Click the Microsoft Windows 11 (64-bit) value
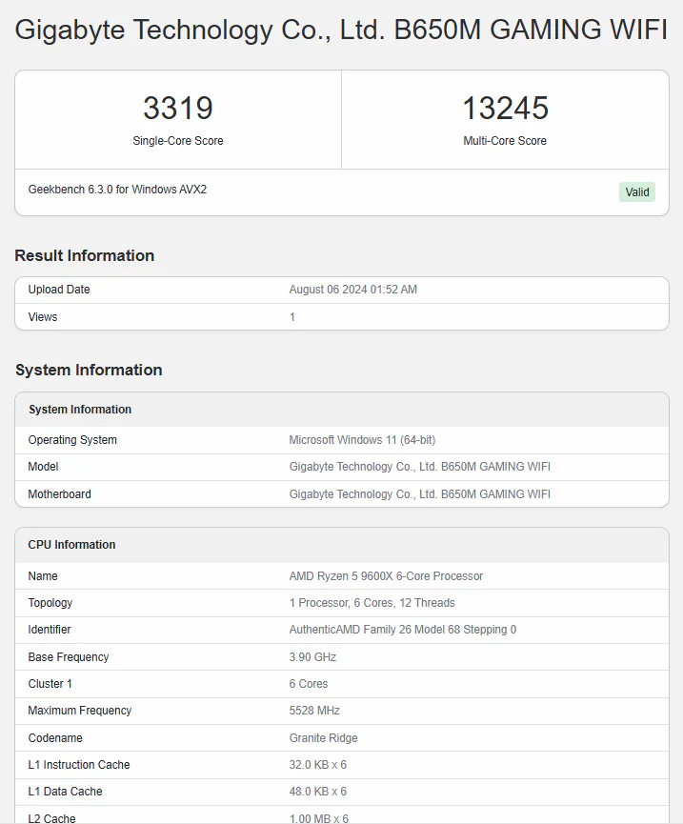Screen dimensions: 683x824 (362, 440)
